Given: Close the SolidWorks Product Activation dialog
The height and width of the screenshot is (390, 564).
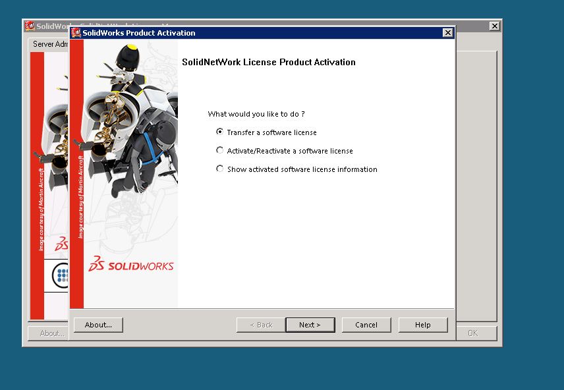Looking at the screenshot, I should (447, 33).
